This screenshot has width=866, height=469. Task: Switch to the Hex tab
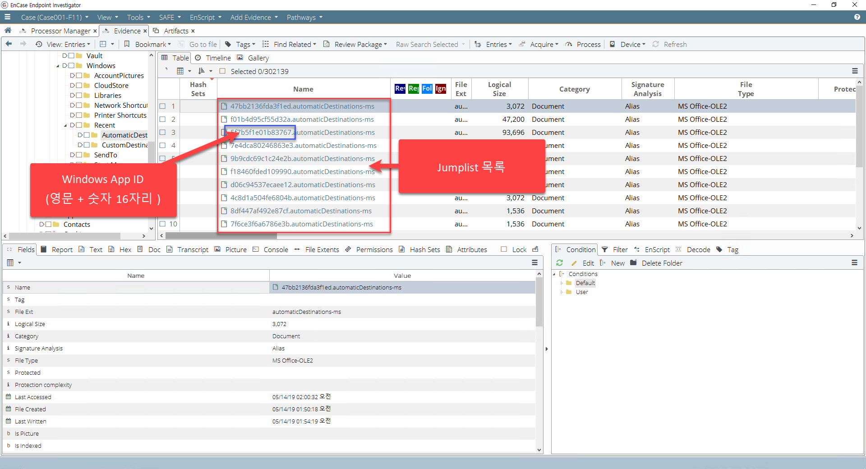click(x=120, y=249)
